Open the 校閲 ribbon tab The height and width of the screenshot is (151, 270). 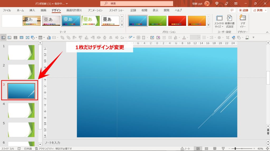click(144, 10)
